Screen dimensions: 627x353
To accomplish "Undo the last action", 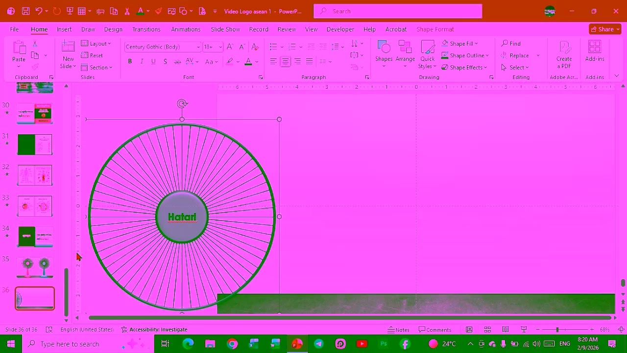I will point(39,11).
